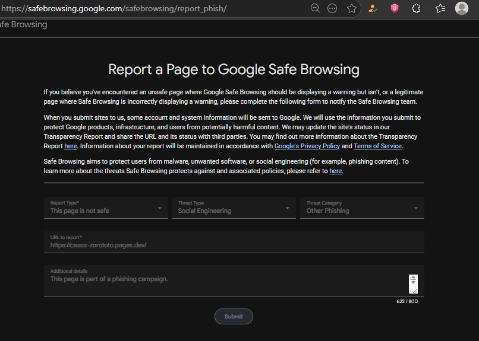Click the Additional details scroll-down arrow

pos(413,282)
